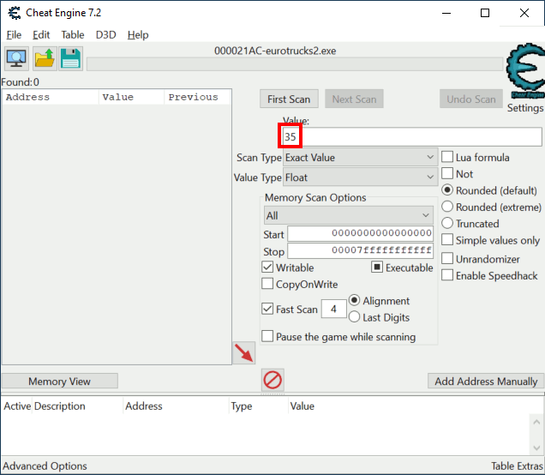Click the Undo Scan button
Screen dimensions: 545x475
[x=471, y=99]
